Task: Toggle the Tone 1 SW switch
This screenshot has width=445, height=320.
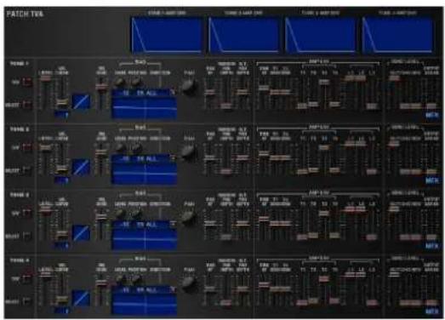Action: click(27, 82)
